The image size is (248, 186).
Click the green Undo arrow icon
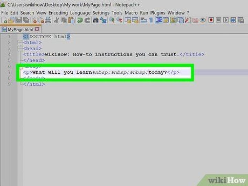point(80,20)
